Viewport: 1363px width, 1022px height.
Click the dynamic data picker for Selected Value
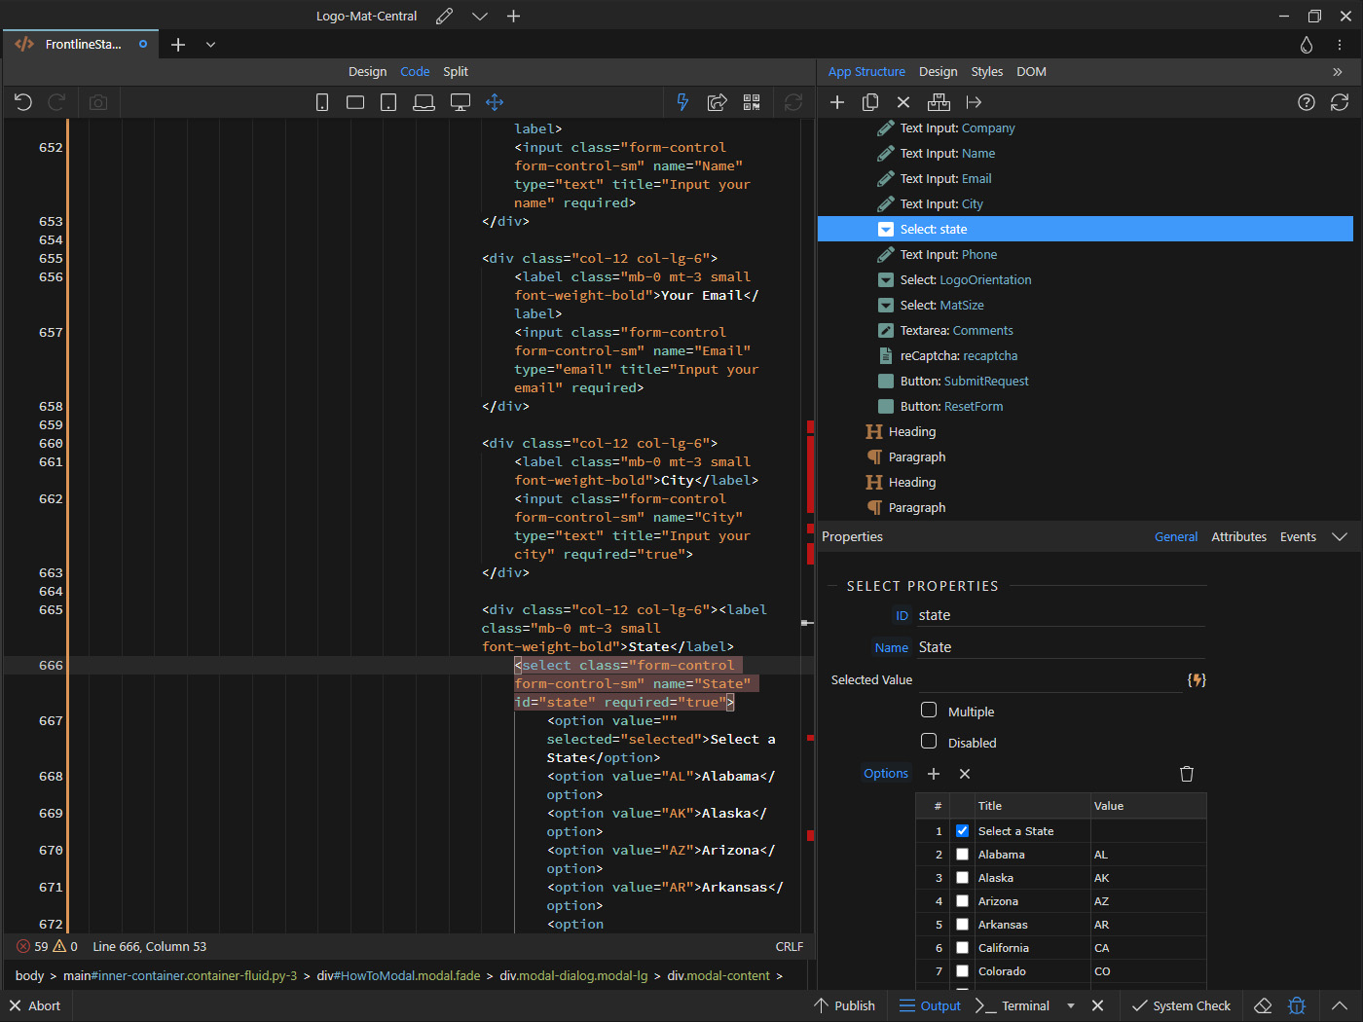click(1197, 680)
